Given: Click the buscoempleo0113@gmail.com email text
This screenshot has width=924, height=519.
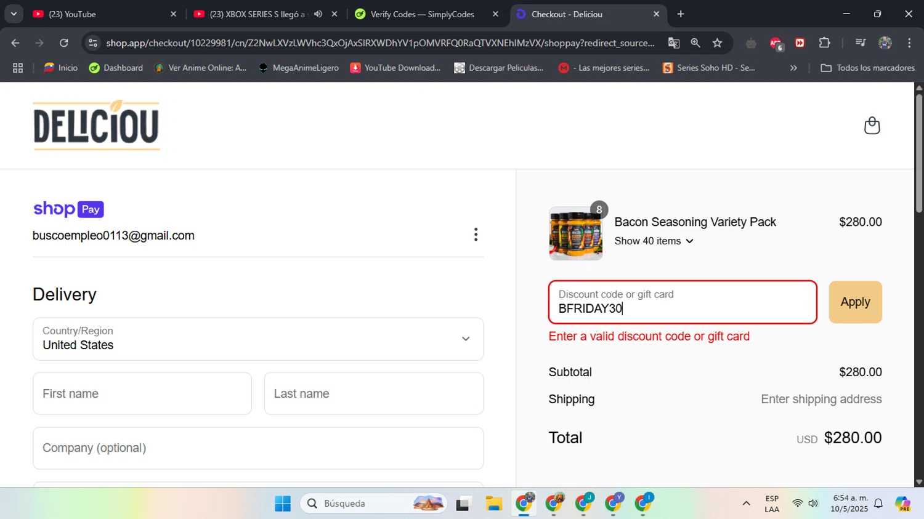Looking at the screenshot, I should tap(113, 236).
